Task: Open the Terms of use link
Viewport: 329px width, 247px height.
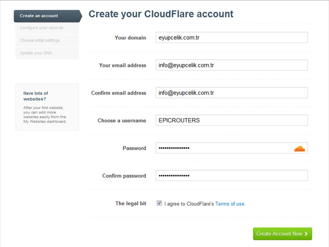Action: (x=230, y=204)
